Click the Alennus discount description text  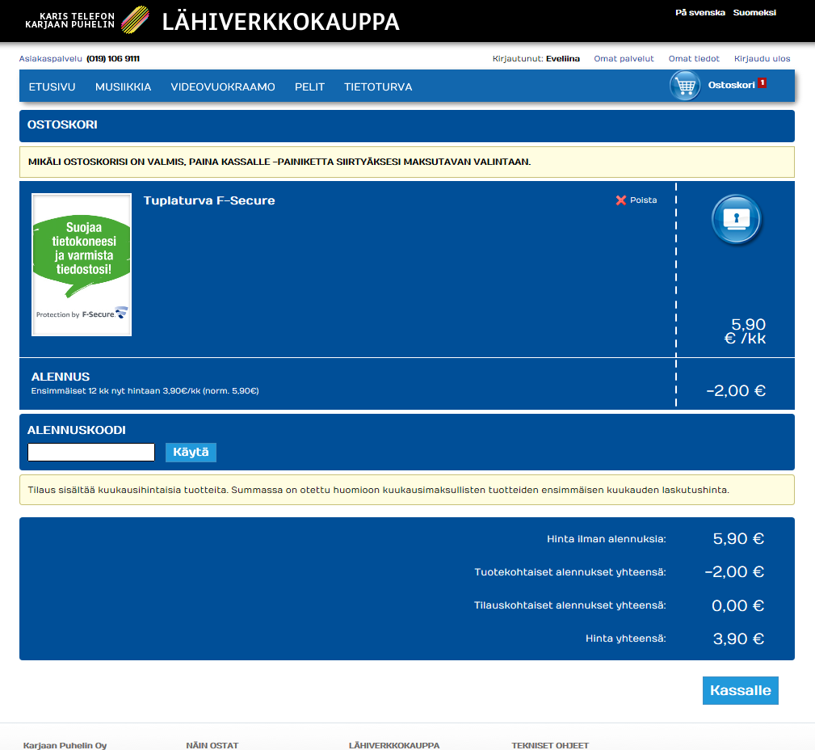(x=145, y=391)
